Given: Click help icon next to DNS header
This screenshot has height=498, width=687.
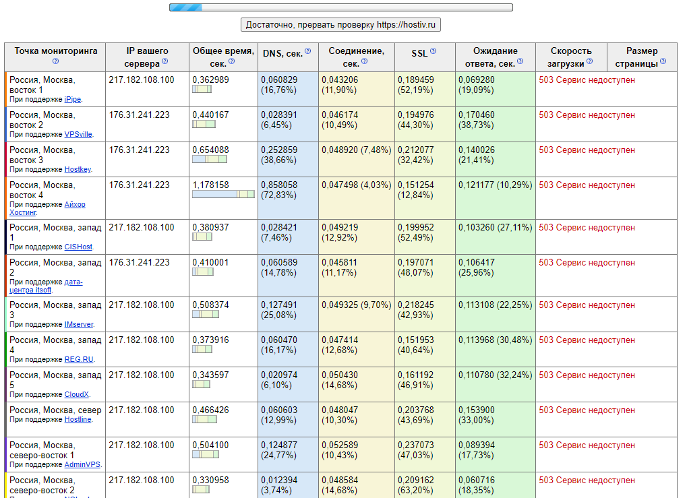Looking at the screenshot, I should coord(308,51).
